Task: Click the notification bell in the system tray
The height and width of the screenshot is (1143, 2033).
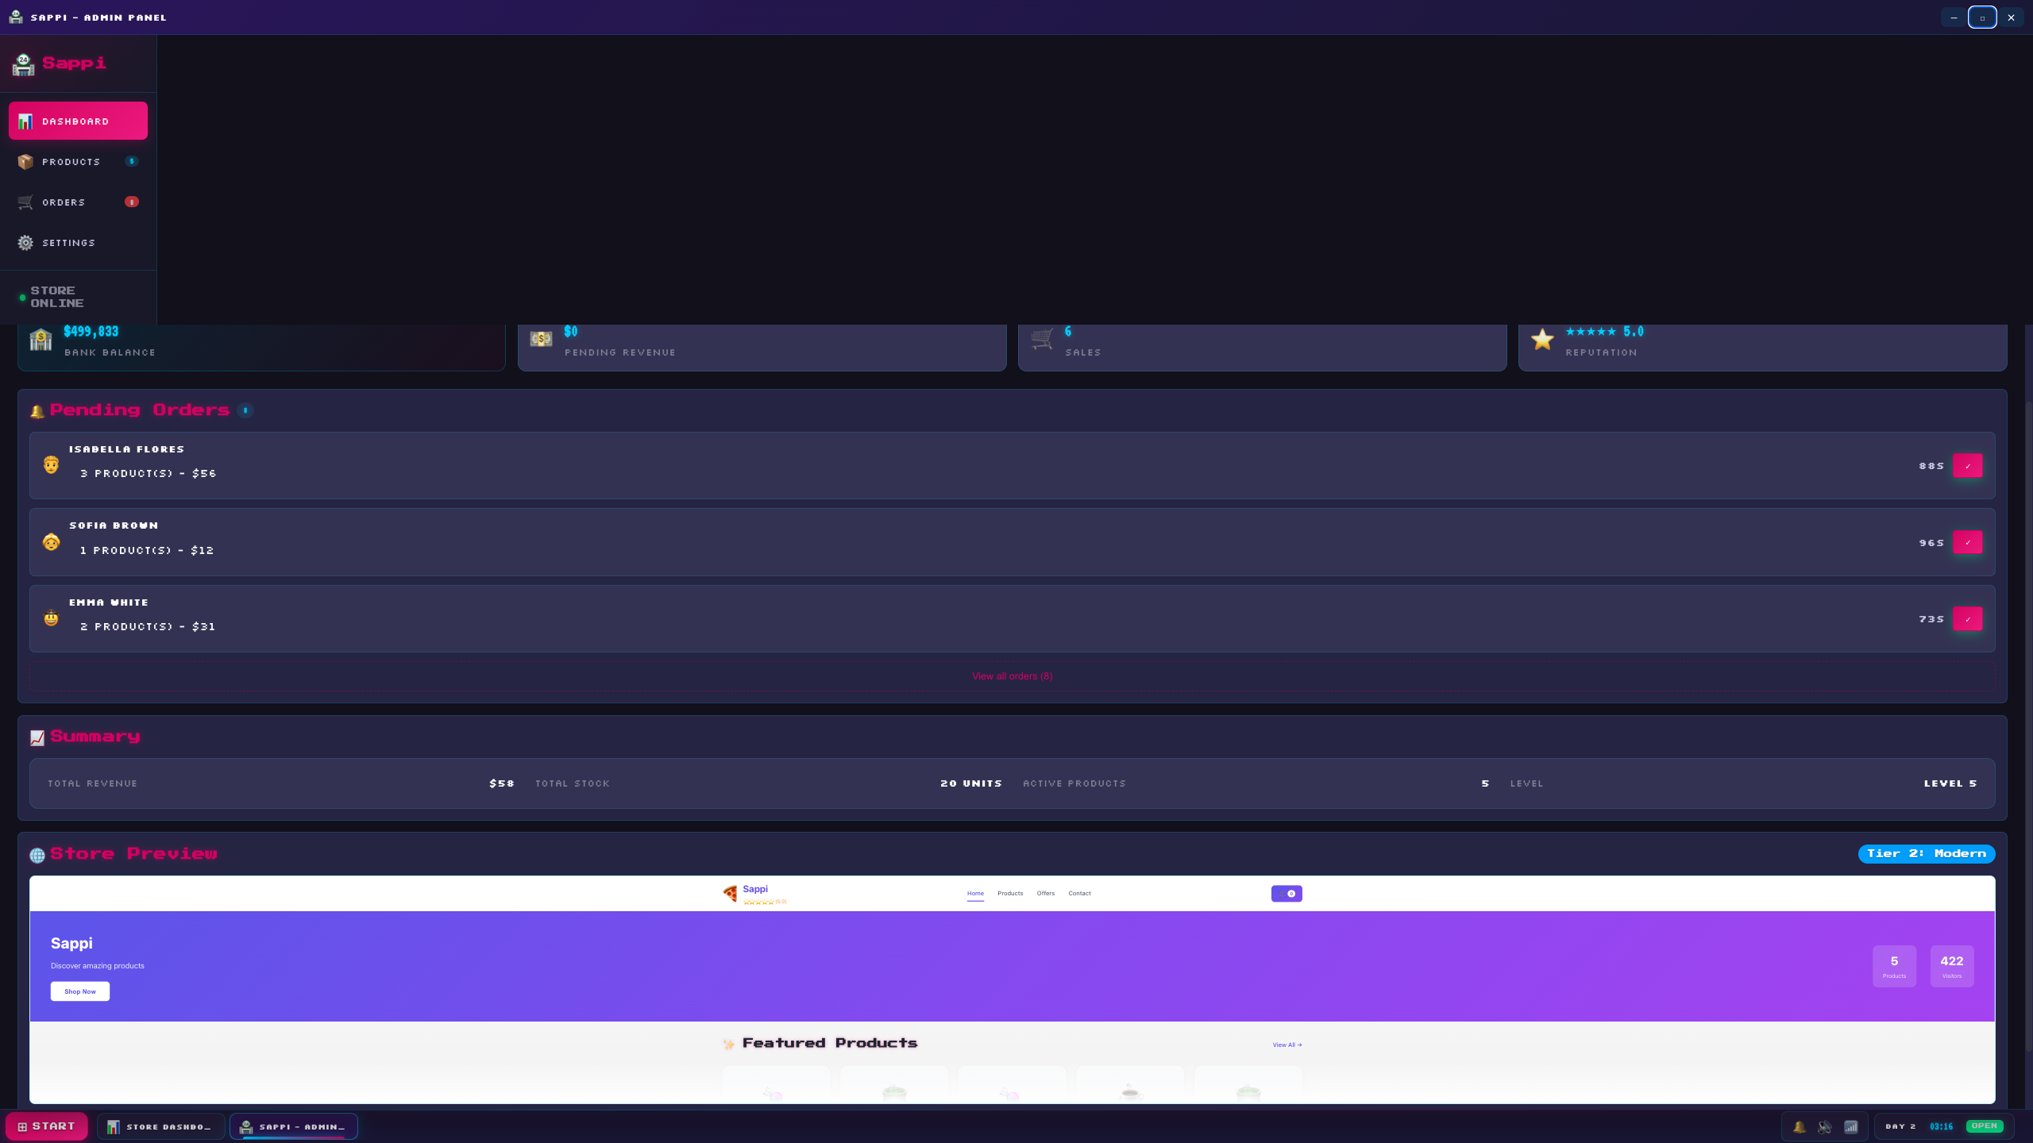Action: coord(1800,1126)
